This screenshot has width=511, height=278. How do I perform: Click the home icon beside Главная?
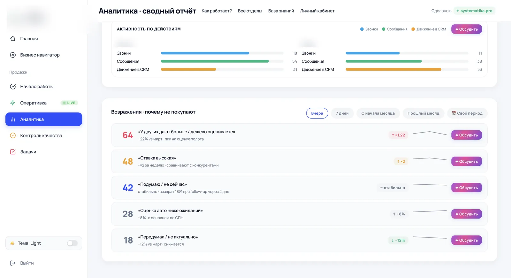coord(13,39)
